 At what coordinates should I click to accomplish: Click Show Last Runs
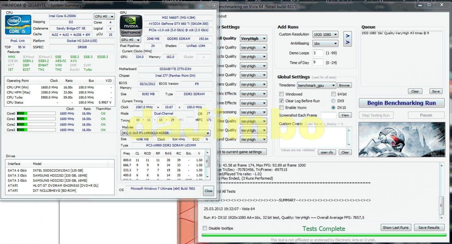coord(396,228)
